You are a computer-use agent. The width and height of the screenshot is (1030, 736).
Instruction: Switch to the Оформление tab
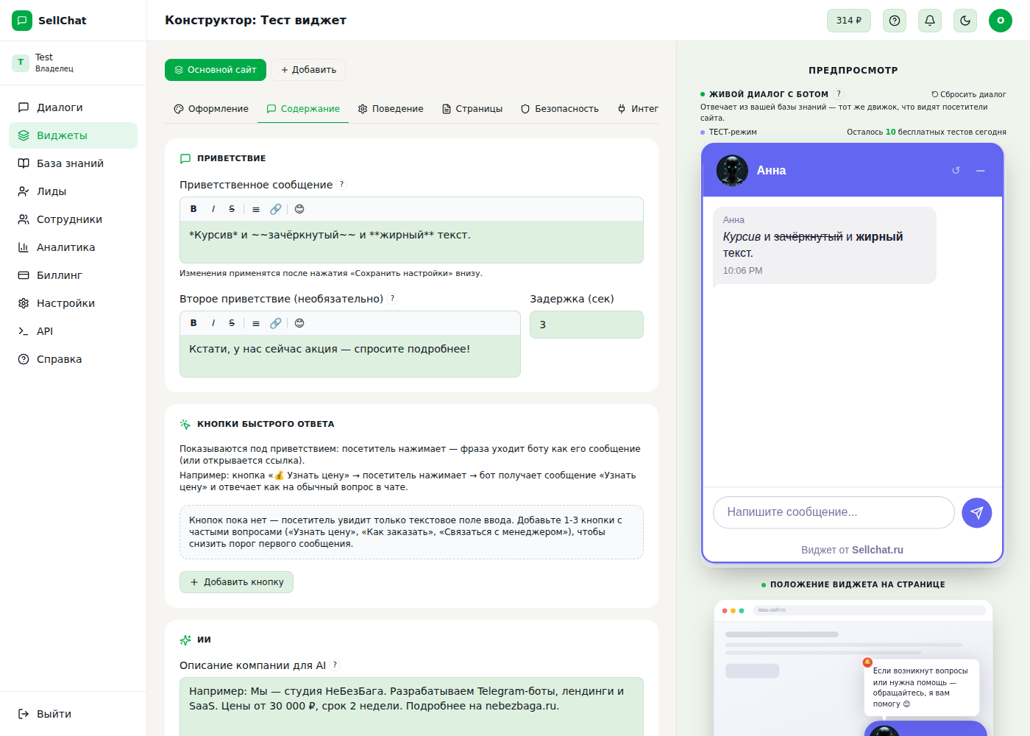[211, 109]
